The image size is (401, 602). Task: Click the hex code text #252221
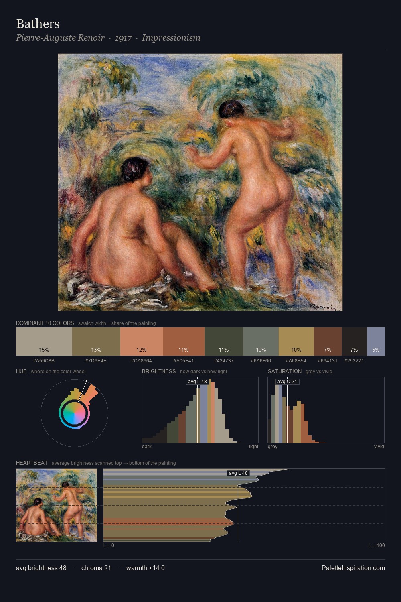coord(354,361)
